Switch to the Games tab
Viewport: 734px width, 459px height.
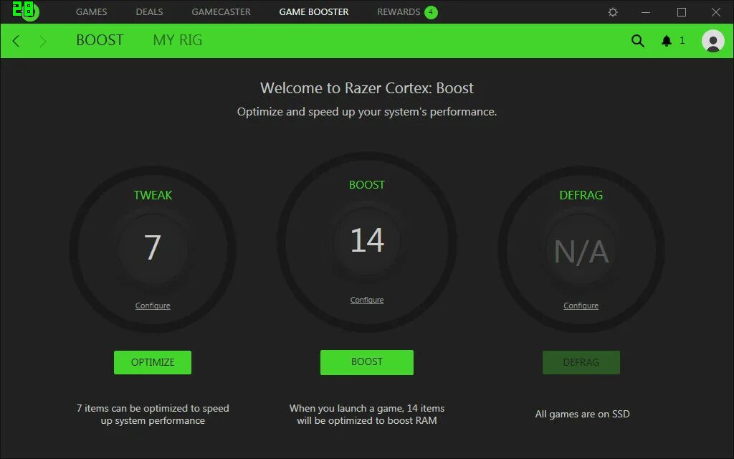[x=91, y=11]
